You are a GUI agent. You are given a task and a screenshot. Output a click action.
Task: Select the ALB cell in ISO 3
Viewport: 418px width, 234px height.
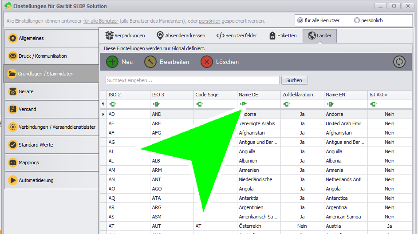(172, 161)
